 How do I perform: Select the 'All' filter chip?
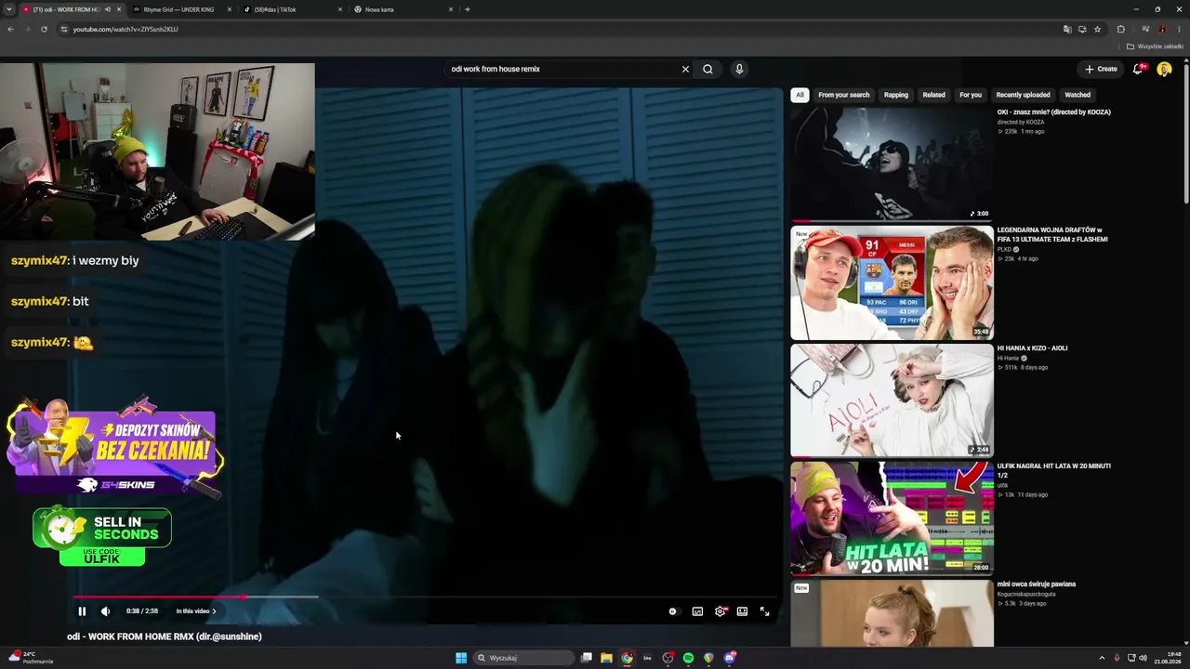(x=800, y=95)
